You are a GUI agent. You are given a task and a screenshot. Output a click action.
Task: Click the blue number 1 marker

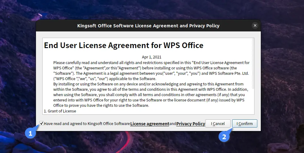[x=30, y=133]
